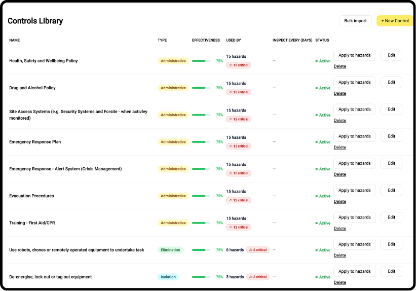The image size is (416, 291).
Task: Delete Emergency Response - Alert System control
Action: pos(340,174)
